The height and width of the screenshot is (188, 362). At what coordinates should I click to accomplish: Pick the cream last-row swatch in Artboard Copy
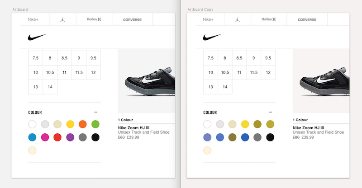(x=207, y=150)
